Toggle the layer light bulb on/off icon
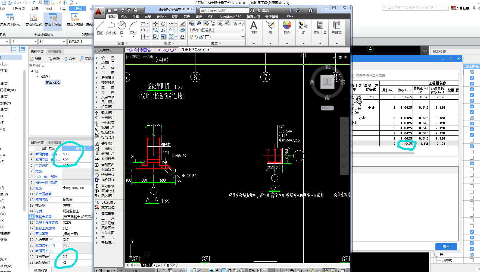This screenshot has width=480, height=272. tap(191, 37)
